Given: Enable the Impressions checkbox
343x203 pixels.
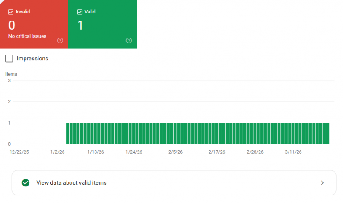Looking at the screenshot, I should click(9, 59).
